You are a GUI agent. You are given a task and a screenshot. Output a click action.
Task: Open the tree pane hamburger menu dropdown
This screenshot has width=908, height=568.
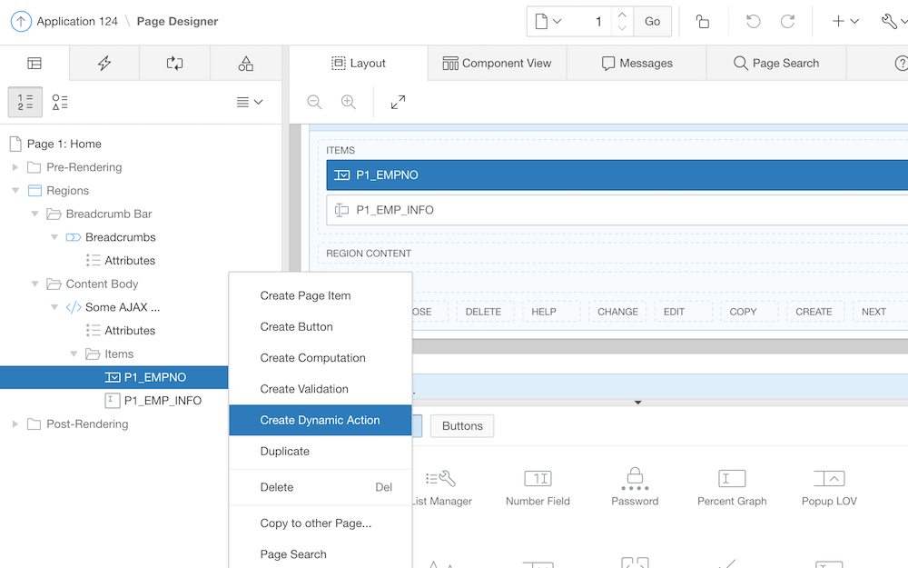tap(249, 103)
